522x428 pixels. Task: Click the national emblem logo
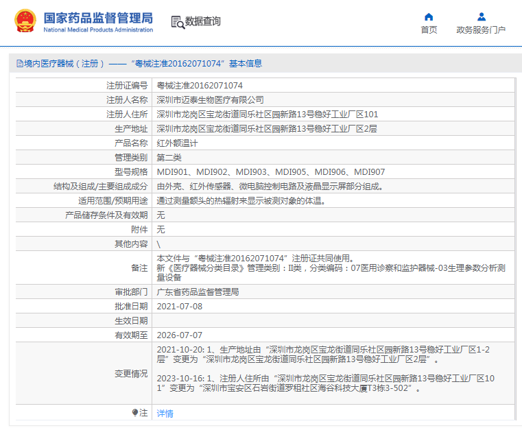click(25, 21)
